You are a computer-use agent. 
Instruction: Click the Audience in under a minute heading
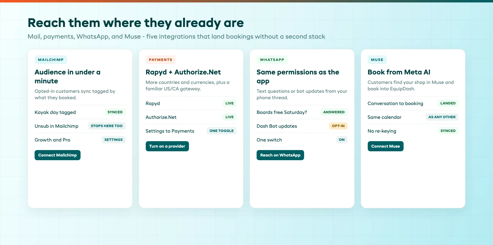[x=67, y=77]
